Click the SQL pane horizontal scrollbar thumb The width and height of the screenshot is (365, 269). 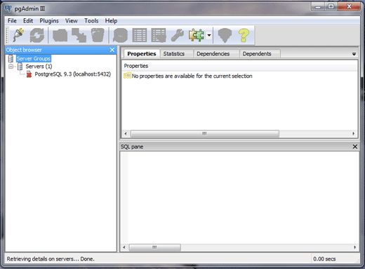(x=154, y=247)
